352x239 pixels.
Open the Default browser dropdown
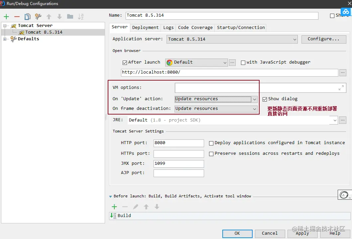(196, 62)
